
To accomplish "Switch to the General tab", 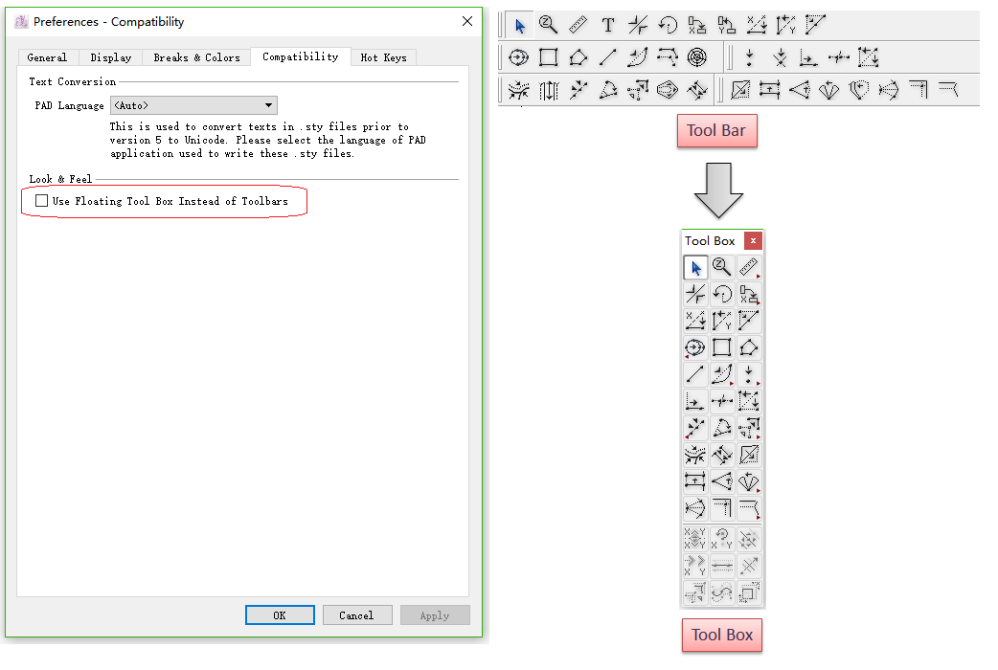I will pyautogui.click(x=47, y=57).
